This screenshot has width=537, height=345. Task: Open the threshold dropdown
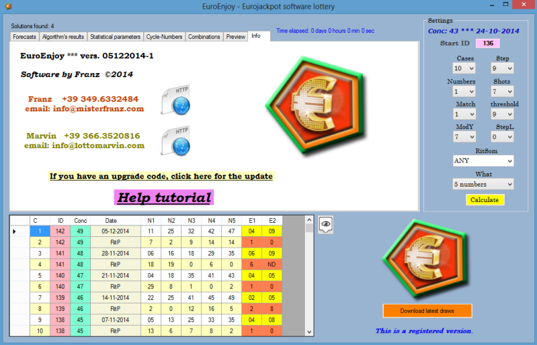pyautogui.click(x=502, y=114)
